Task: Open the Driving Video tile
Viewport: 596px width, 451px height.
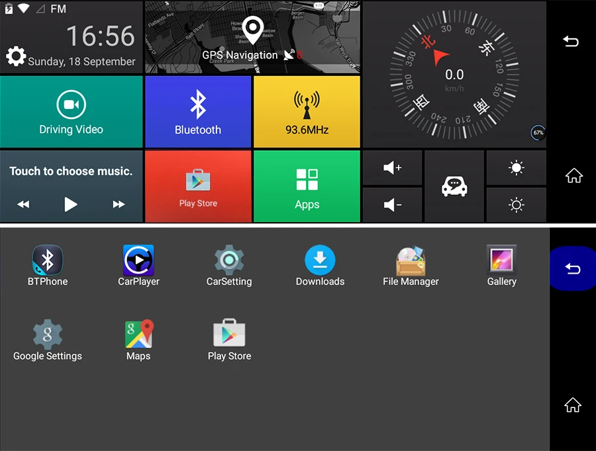Action: tap(71, 112)
